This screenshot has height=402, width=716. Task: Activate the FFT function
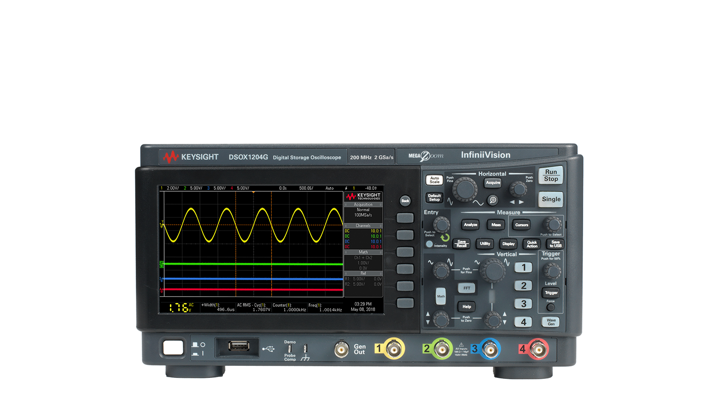467,289
